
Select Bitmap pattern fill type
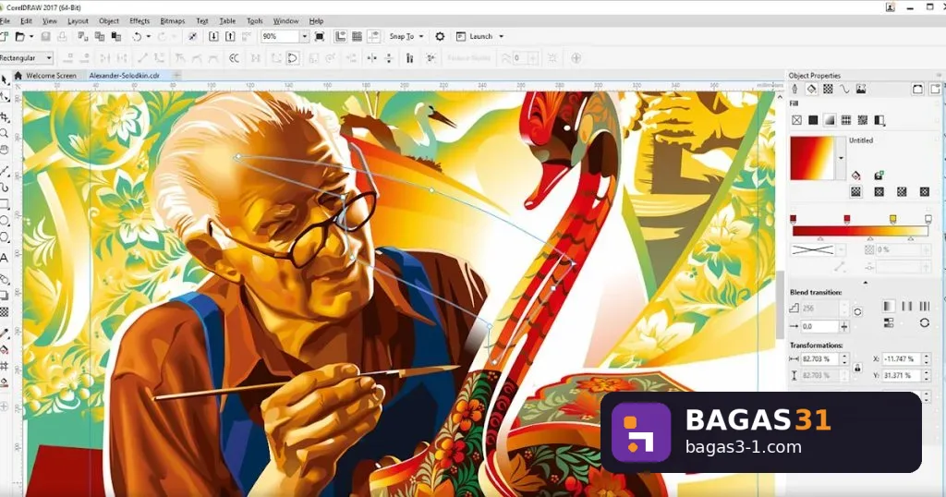coord(863,120)
